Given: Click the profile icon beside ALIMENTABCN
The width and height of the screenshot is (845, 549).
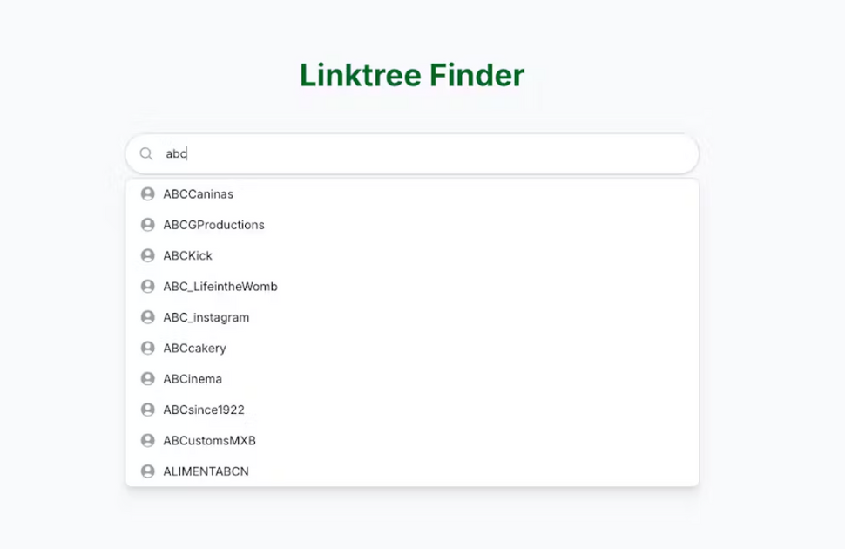Looking at the screenshot, I should tap(146, 471).
